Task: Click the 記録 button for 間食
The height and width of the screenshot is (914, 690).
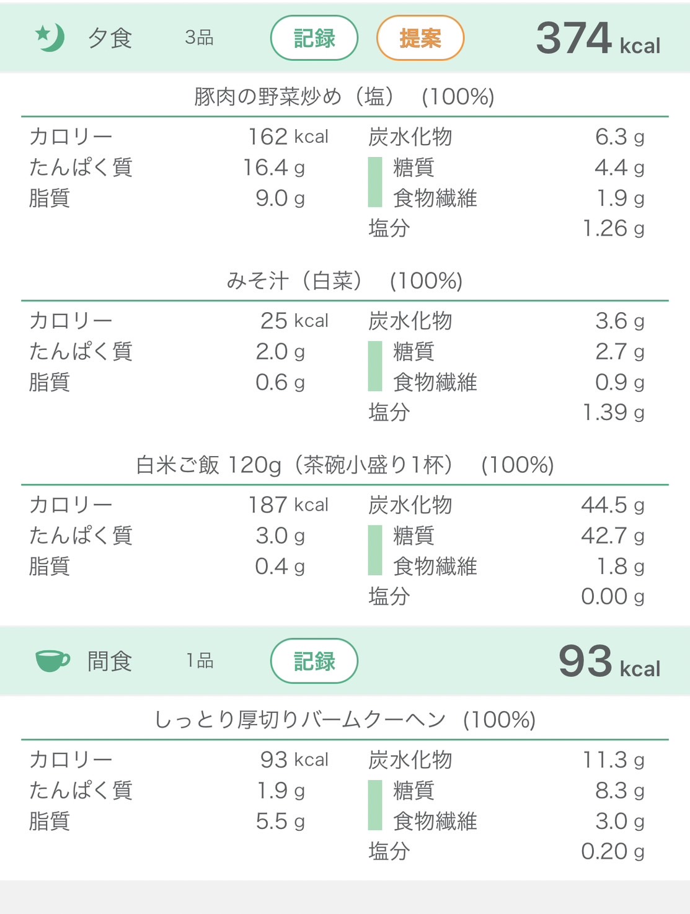Action: (x=314, y=661)
